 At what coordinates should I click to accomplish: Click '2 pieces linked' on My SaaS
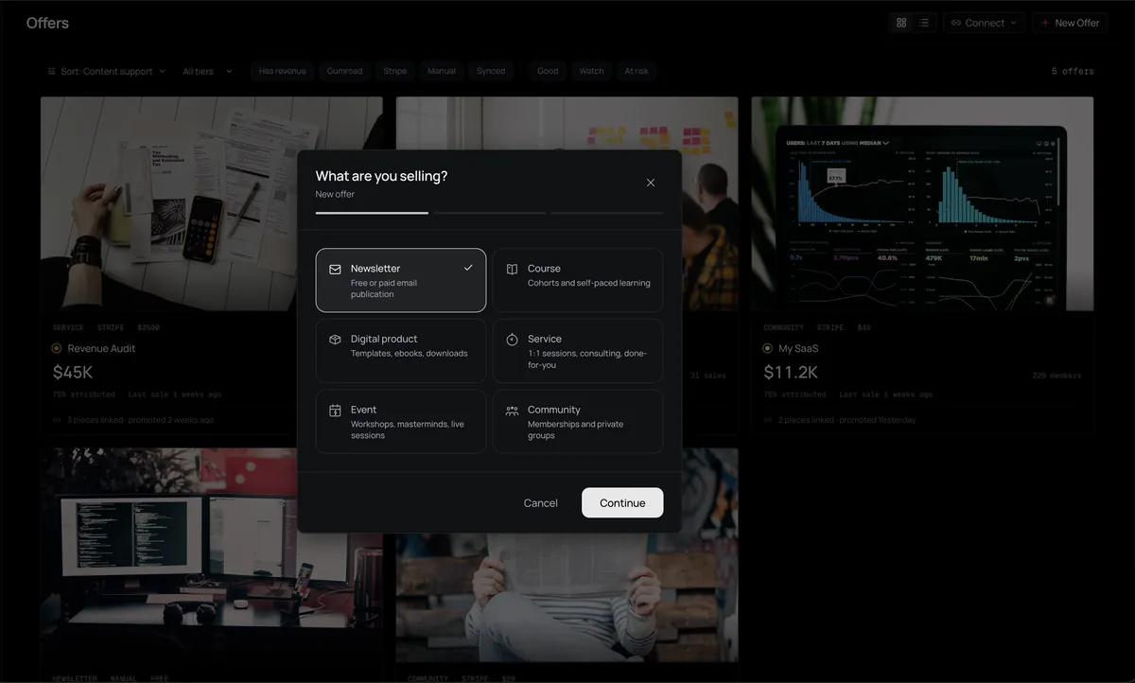tap(806, 419)
